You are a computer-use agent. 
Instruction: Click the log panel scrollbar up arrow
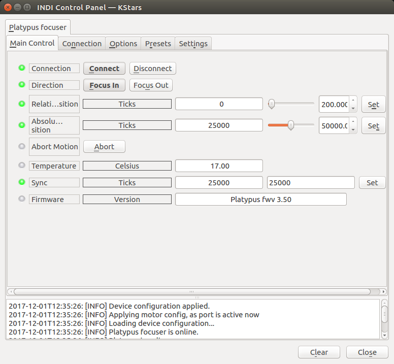click(x=384, y=302)
